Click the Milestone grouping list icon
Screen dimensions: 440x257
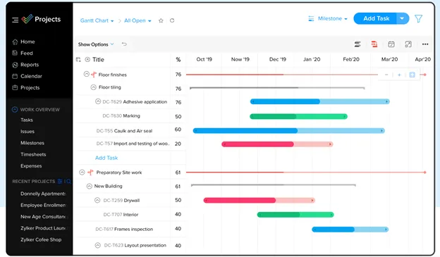(311, 19)
